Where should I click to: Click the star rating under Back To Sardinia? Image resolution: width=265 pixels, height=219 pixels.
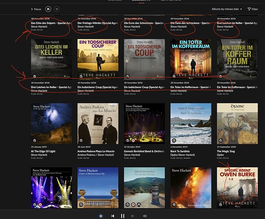[188, 158]
